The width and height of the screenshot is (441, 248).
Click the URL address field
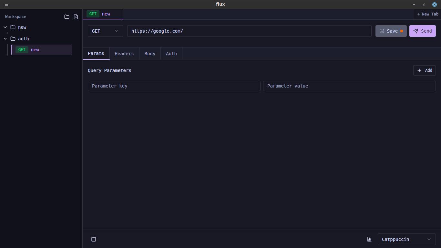coord(249,31)
